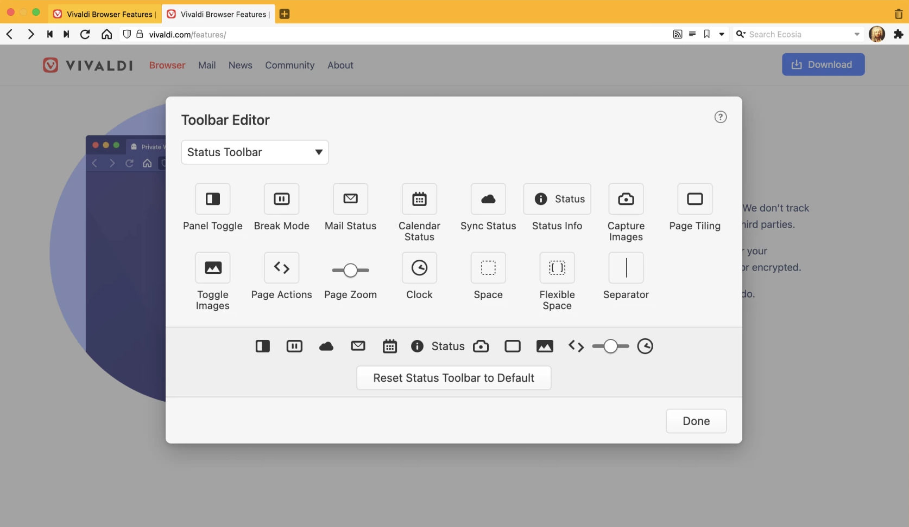
Task: Select the Break Mode icon tile
Action: tap(281, 199)
